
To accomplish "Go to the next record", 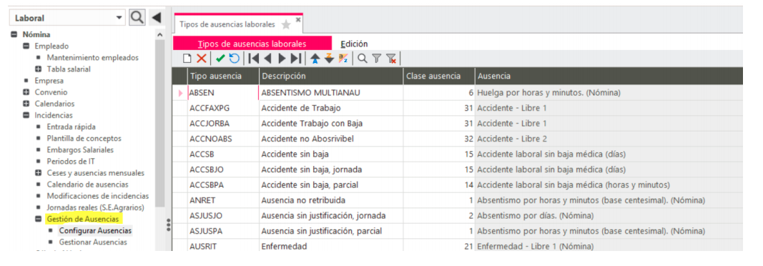I will 281,59.
